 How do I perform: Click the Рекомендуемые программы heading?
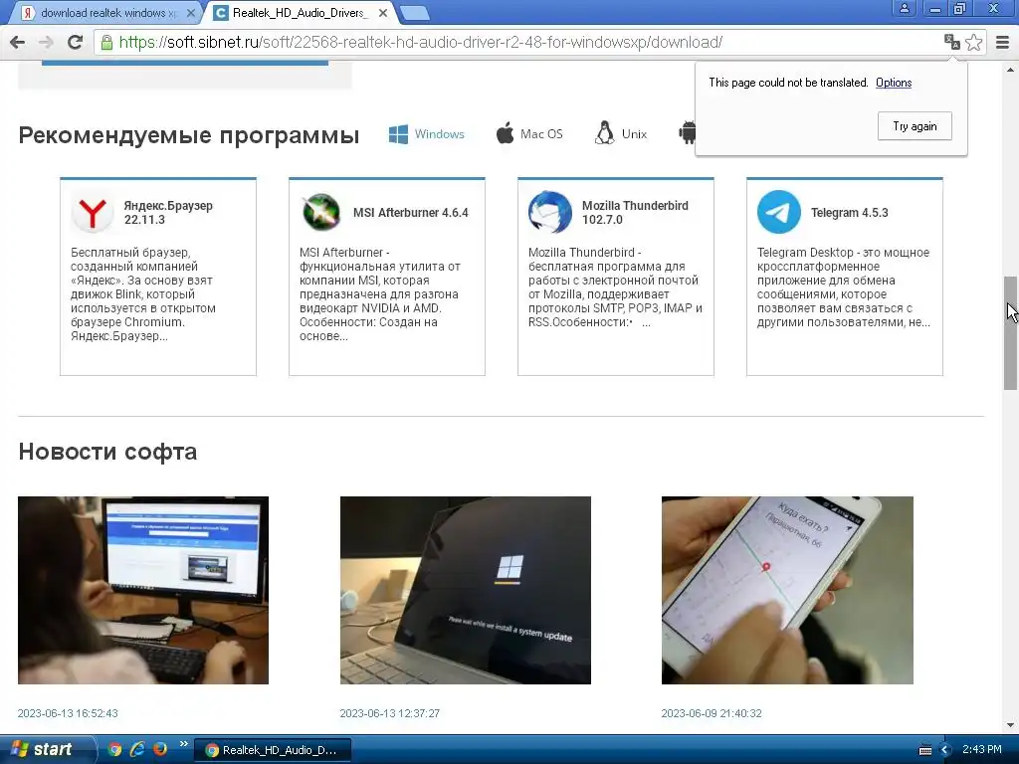point(189,135)
